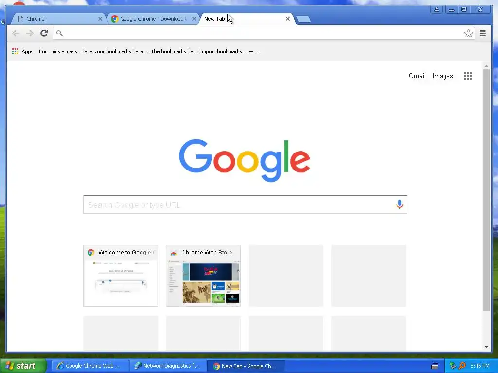Switch to Network Diagnostics taskbar window
The width and height of the screenshot is (498, 373).
click(x=168, y=366)
